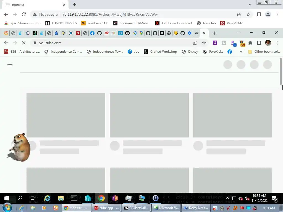Open command prompt in Windows 10 taskbar
Image resolution: width=283 pixels, height=212 pixels.
click(74, 198)
